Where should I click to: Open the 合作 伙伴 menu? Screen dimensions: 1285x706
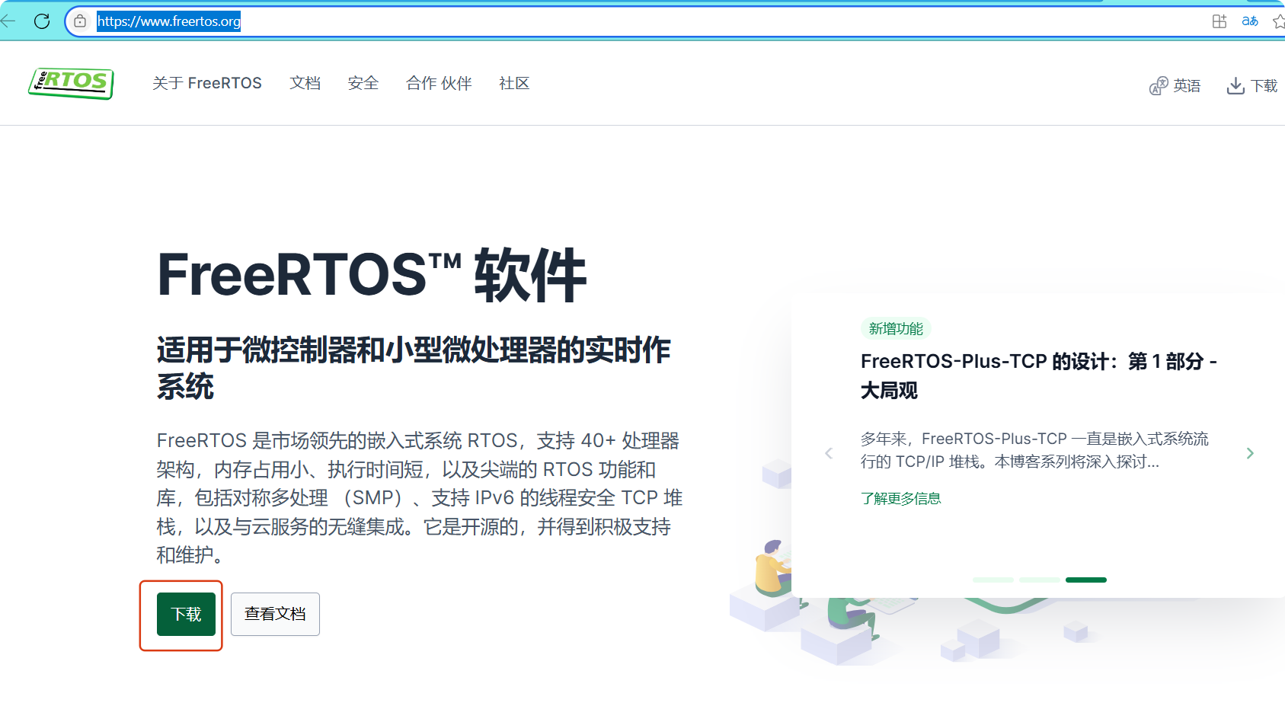(439, 83)
